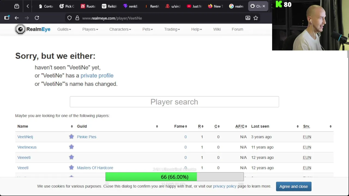Switch to the Firefox 'New T' tab
Image resolution: width=349 pixels, height=196 pixels.
click(215, 6)
